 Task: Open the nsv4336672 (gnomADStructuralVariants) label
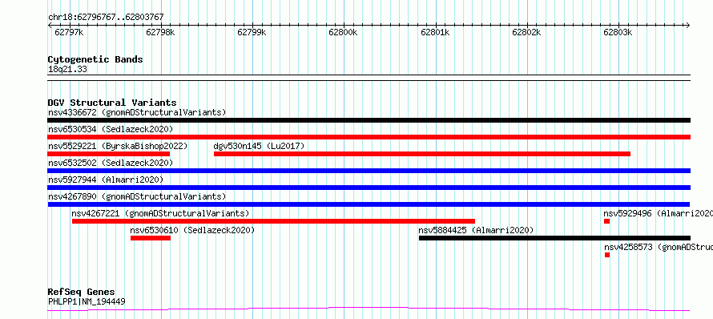[137, 112]
